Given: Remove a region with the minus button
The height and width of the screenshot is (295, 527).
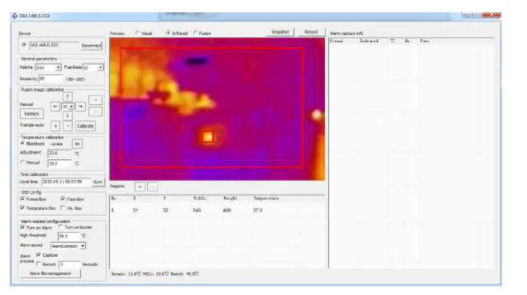Looking at the screenshot, I should [152, 186].
